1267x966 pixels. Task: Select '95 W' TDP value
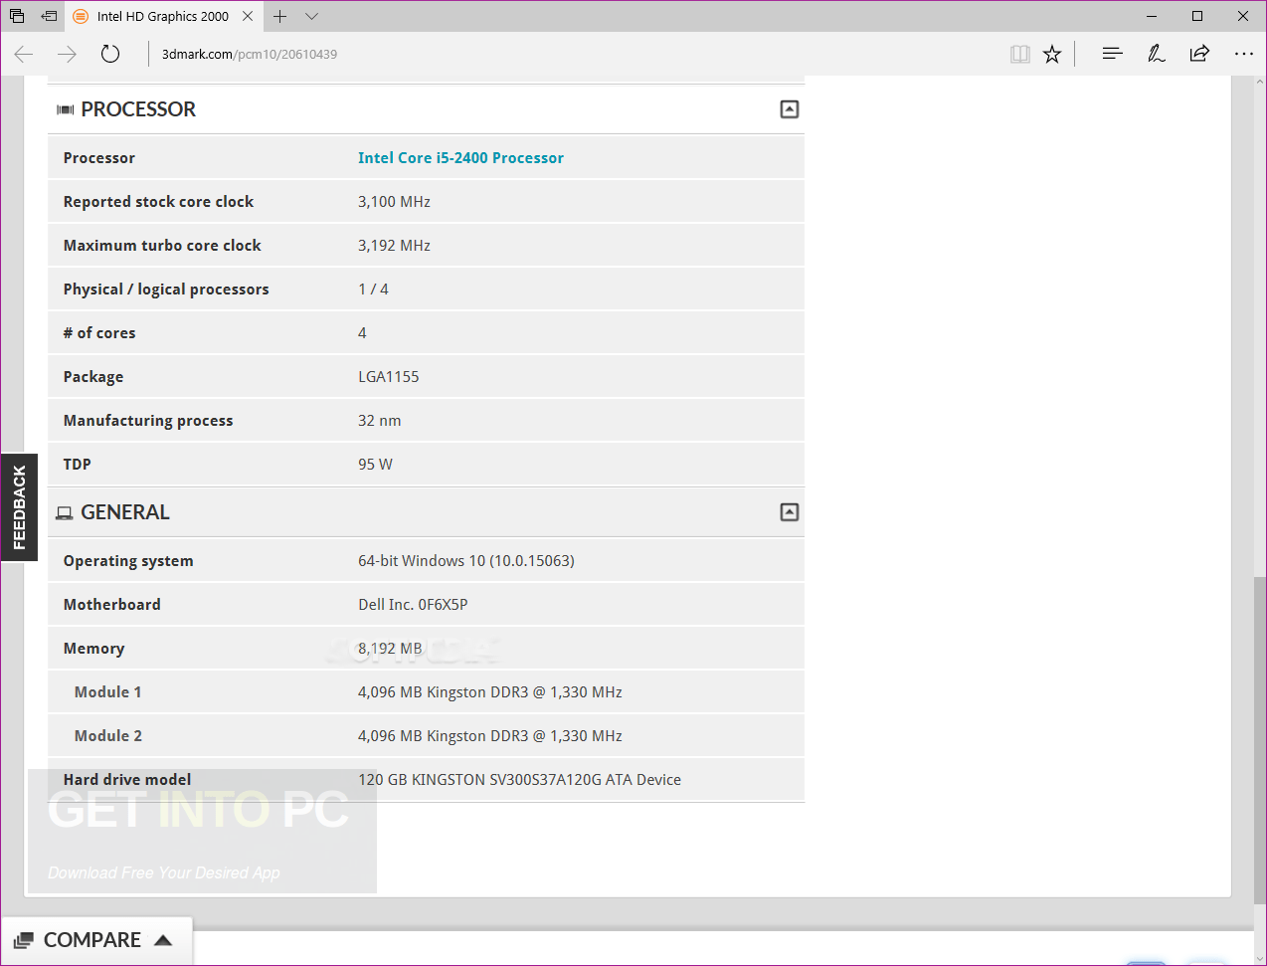pyautogui.click(x=375, y=464)
